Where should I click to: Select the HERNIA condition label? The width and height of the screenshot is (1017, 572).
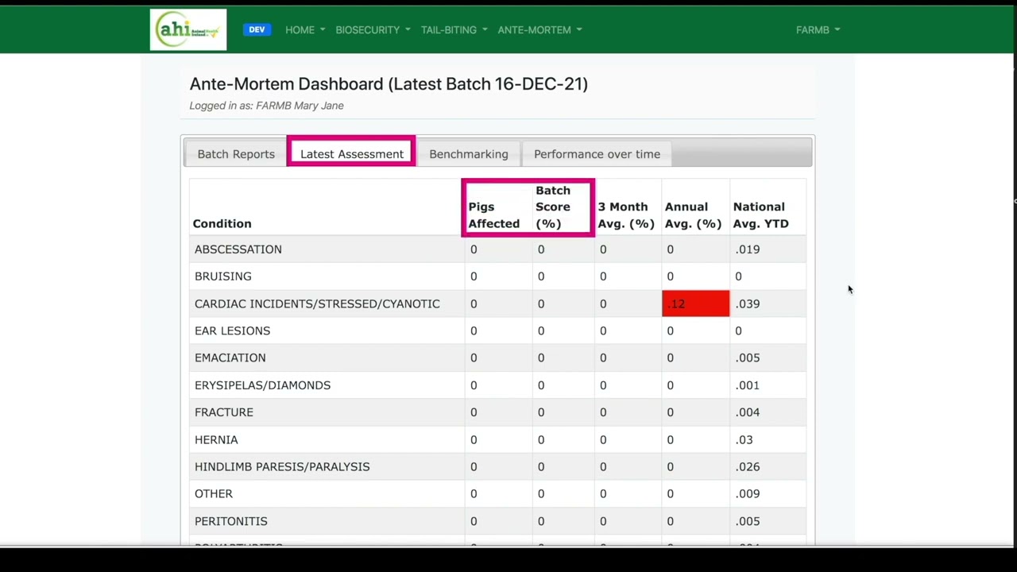click(216, 439)
